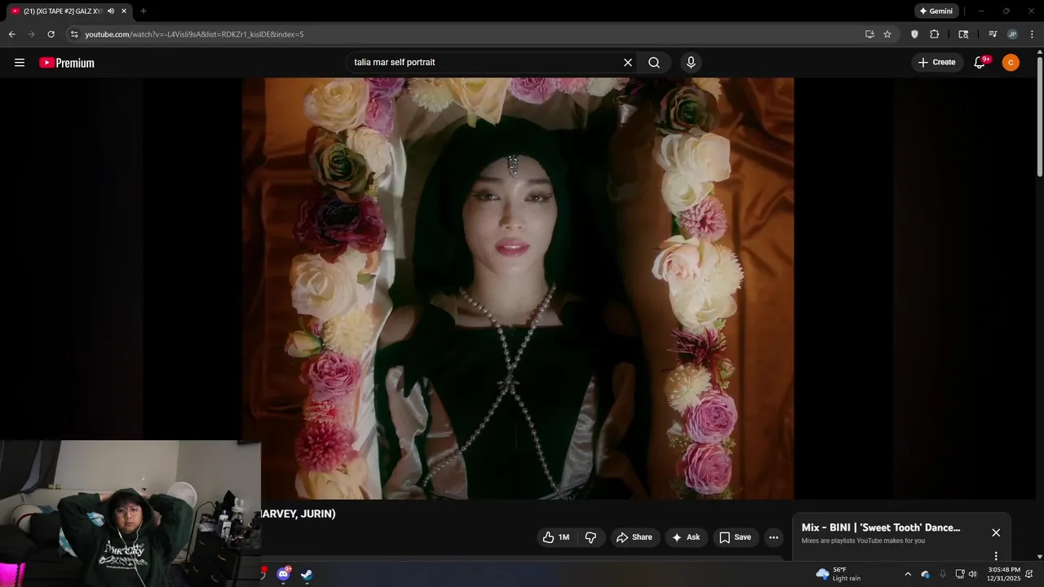Screen dimensions: 1044x587
Task: Close the Mix - BINI playlist panel
Action: (996, 532)
